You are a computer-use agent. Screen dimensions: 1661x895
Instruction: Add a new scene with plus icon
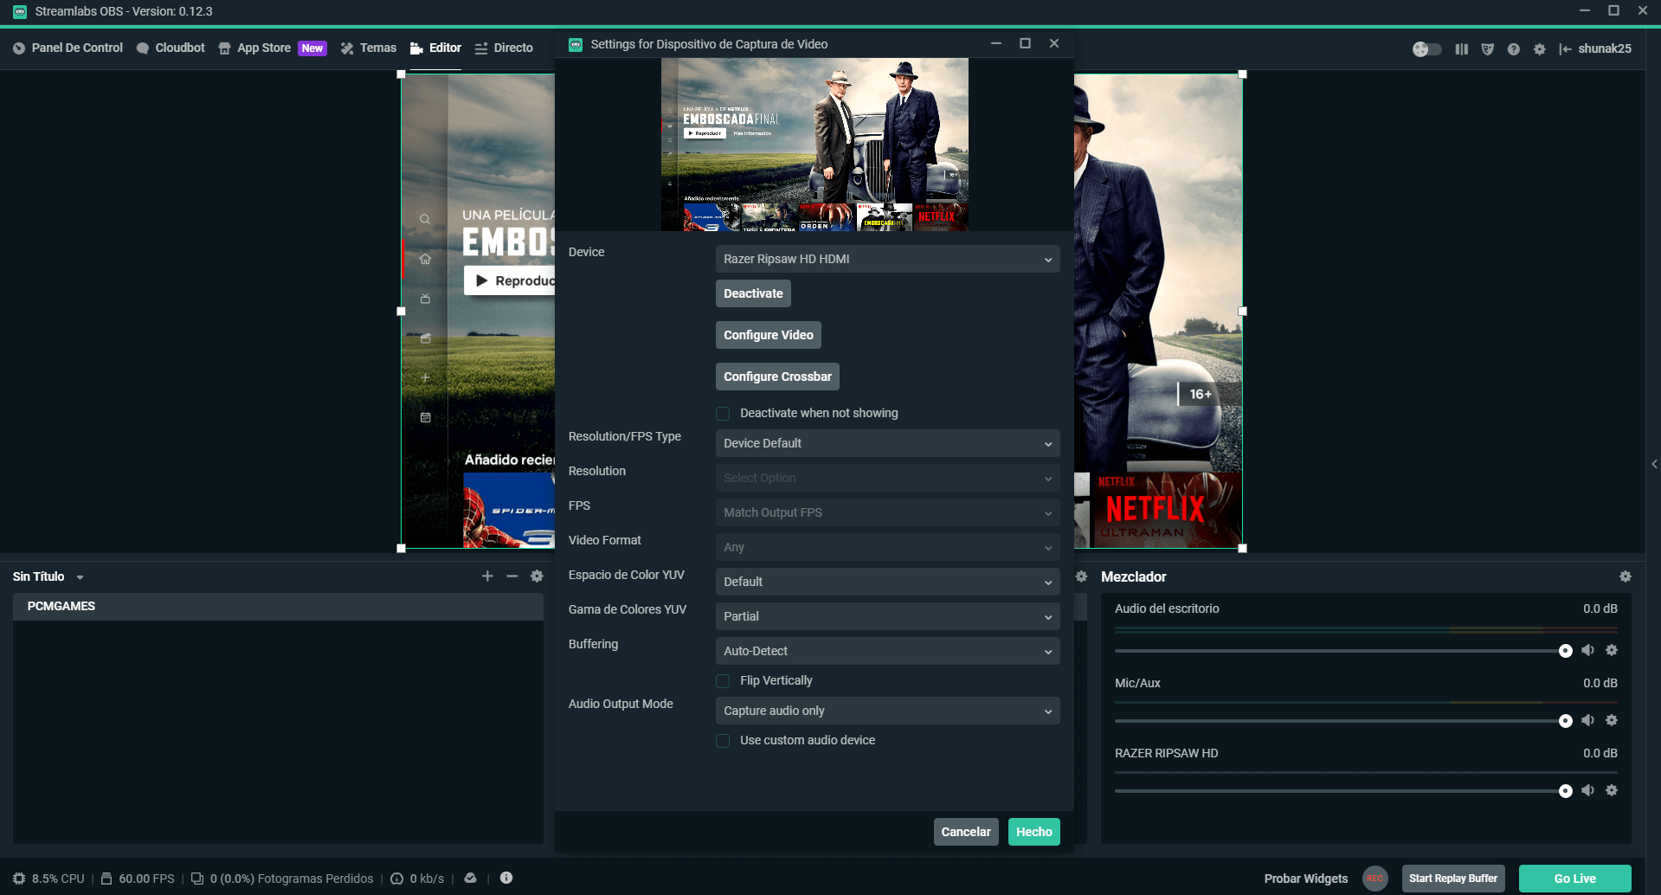coord(487,576)
